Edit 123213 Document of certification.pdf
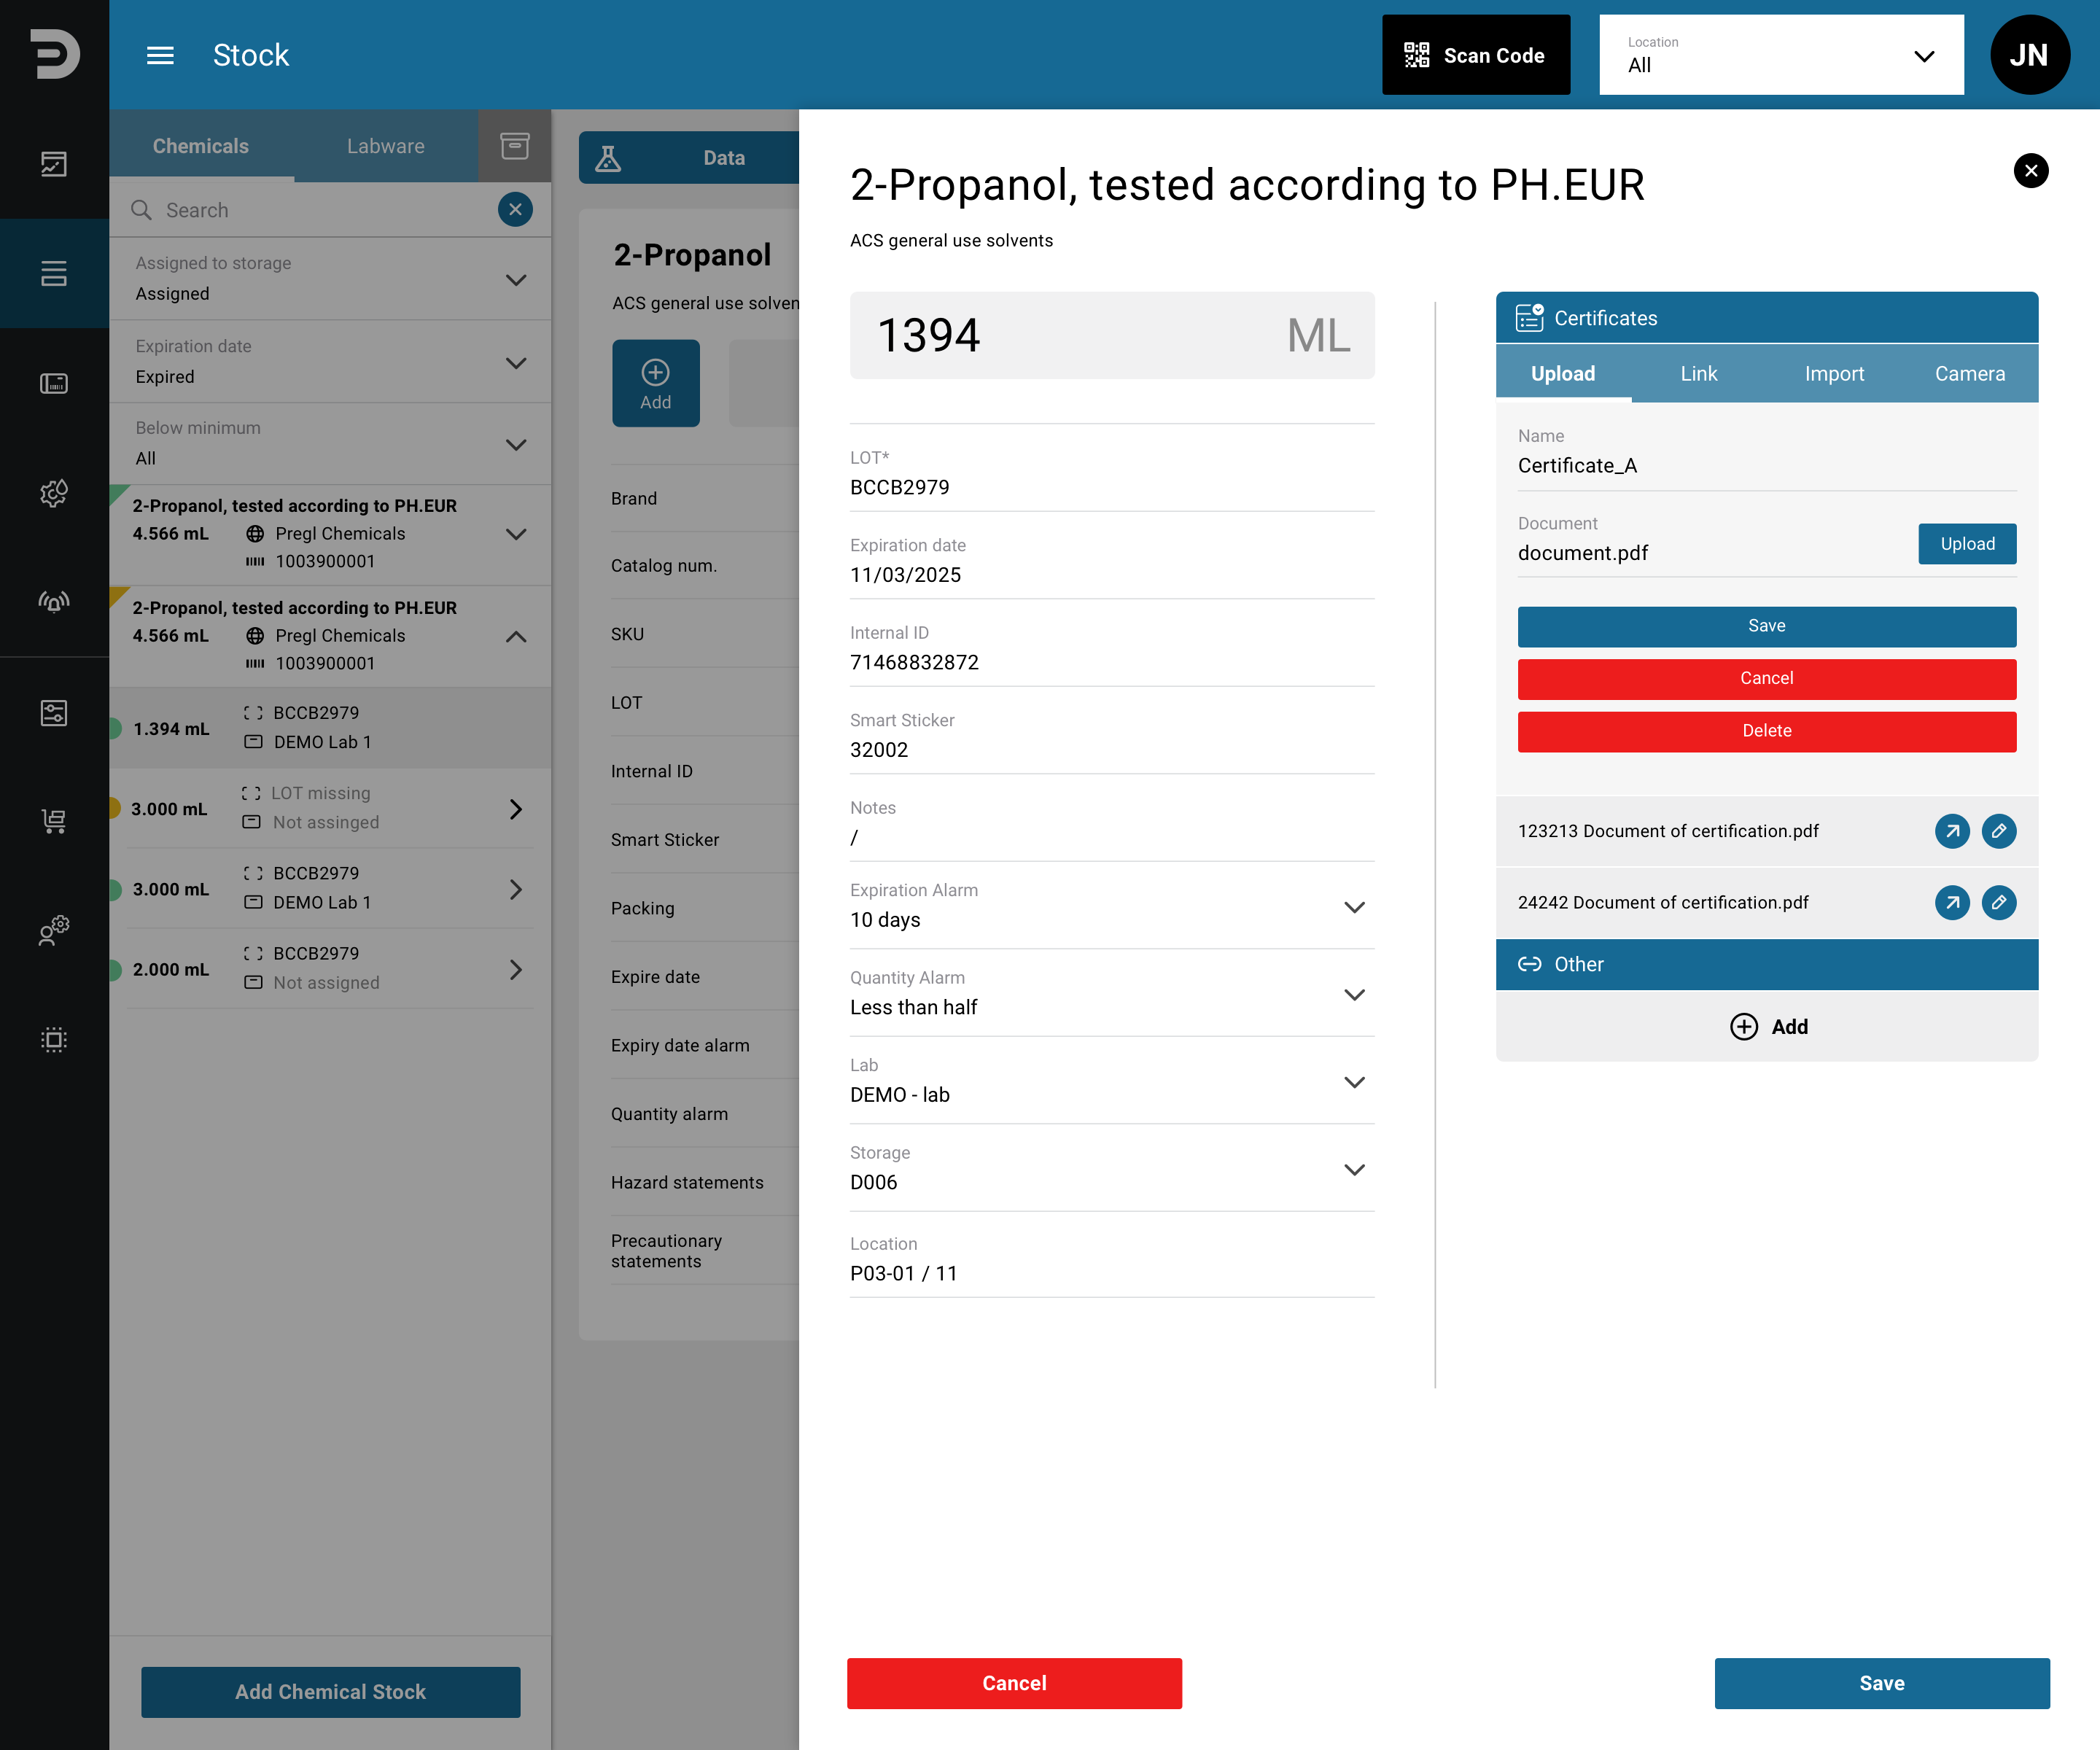 click(1998, 831)
